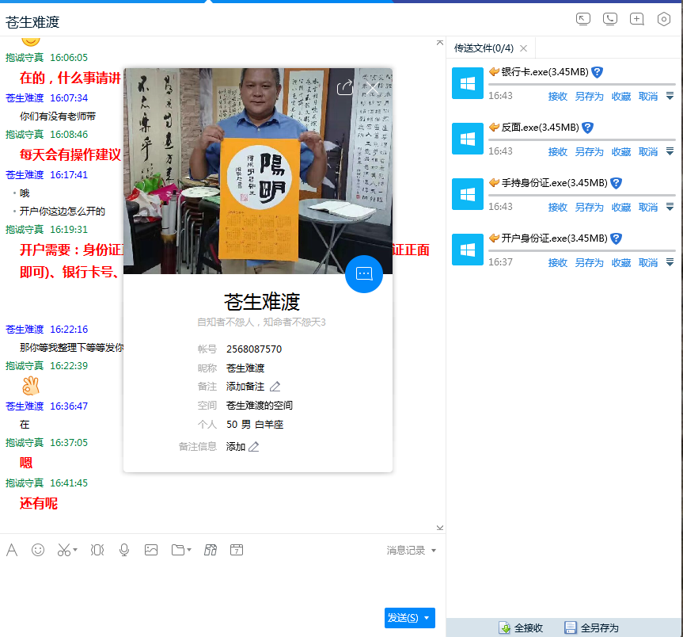Click the red packet gift icon
Image resolution: width=683 pixels, height=637 pixels.
(x=211, y=550)
